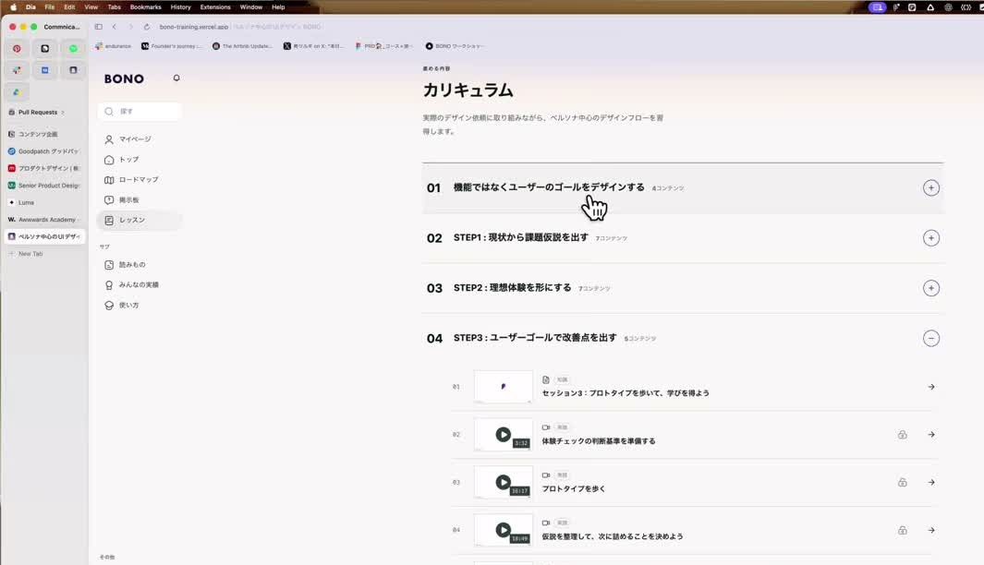
Task: Open the Pinterest pinned tab
Action: (x=17, y=48)
